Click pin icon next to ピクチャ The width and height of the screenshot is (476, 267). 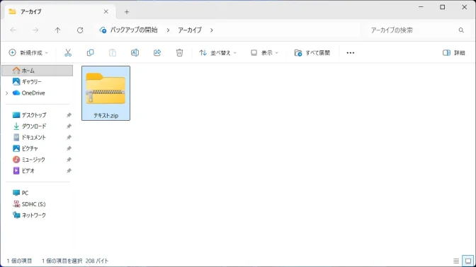[69, 148]
